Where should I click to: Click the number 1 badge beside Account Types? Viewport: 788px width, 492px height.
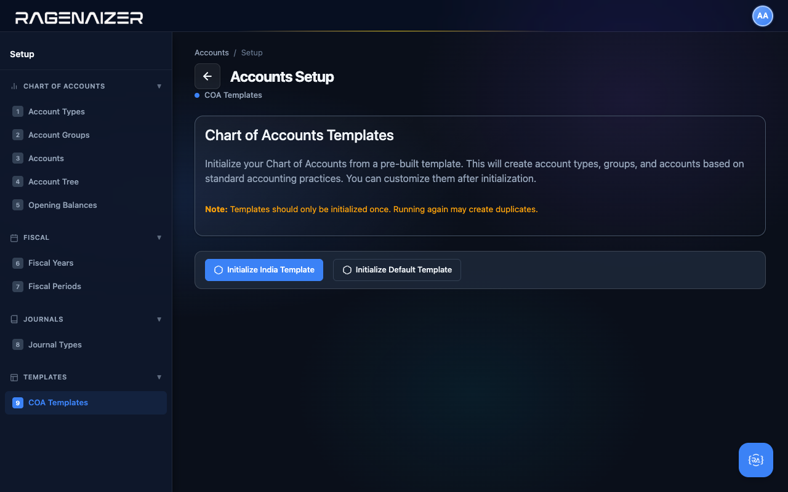click(18, 111)
